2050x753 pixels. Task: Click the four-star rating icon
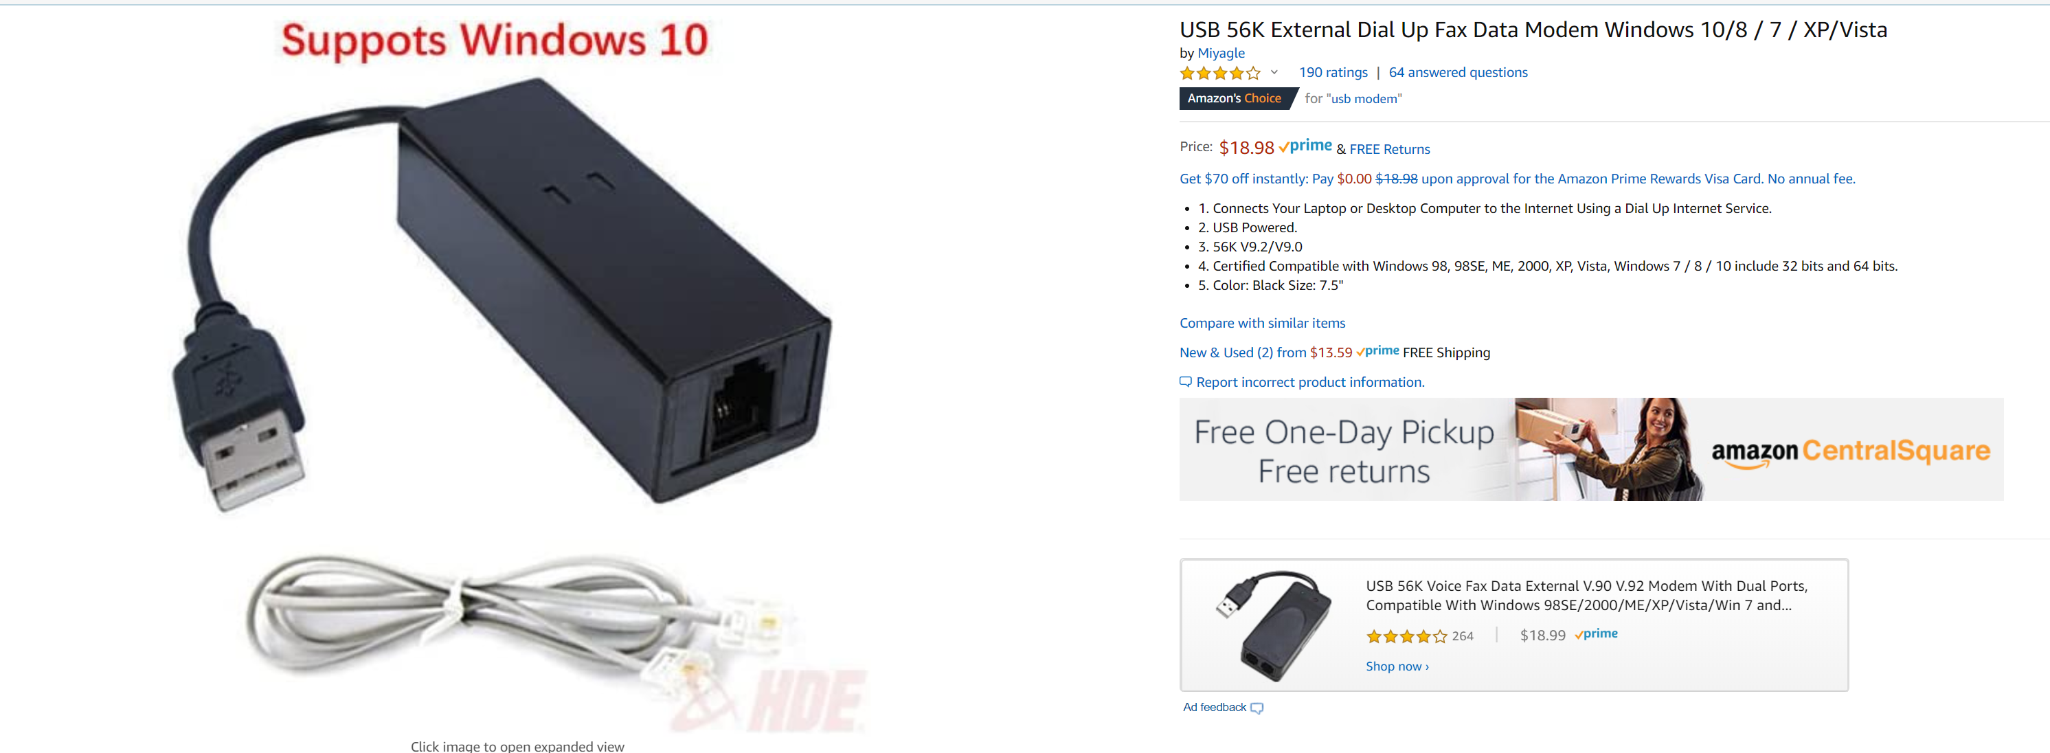point(1220,74)
